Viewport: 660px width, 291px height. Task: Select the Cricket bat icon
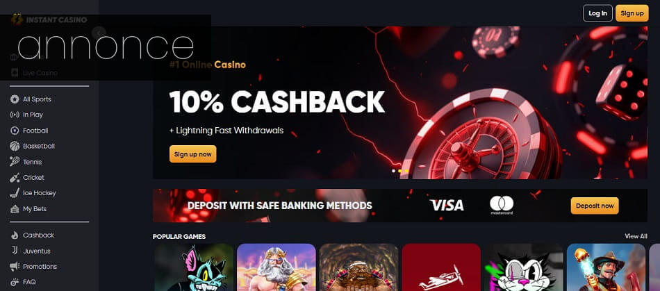click(x=15, y=178)
